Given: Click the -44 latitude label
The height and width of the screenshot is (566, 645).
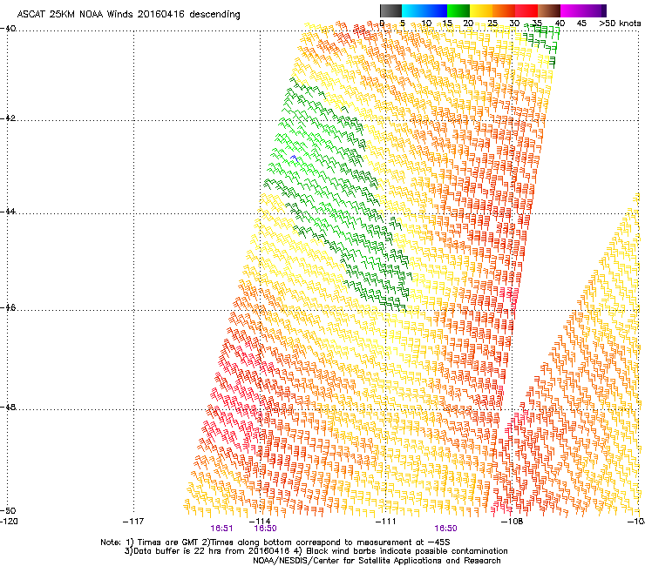Looking at the screenshot, I should click(x=8, y=212).
